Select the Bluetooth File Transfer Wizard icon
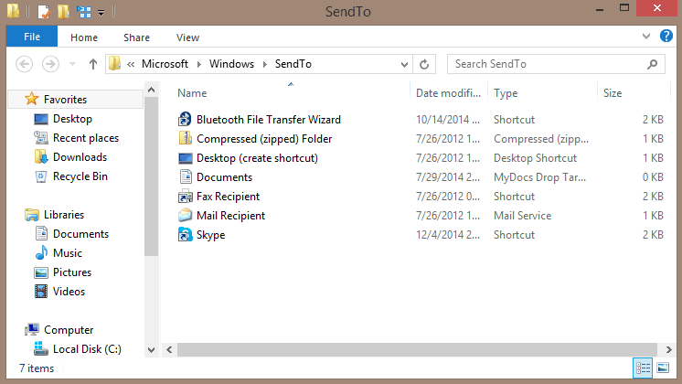The image size is (682, 384). pyautogui.click(x=185, y=119)
